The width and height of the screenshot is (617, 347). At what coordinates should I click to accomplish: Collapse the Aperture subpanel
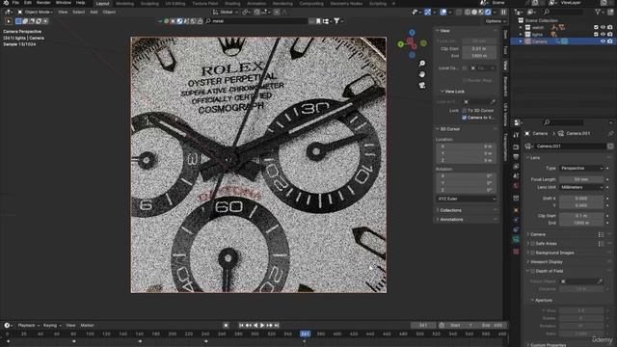point(543,300)
